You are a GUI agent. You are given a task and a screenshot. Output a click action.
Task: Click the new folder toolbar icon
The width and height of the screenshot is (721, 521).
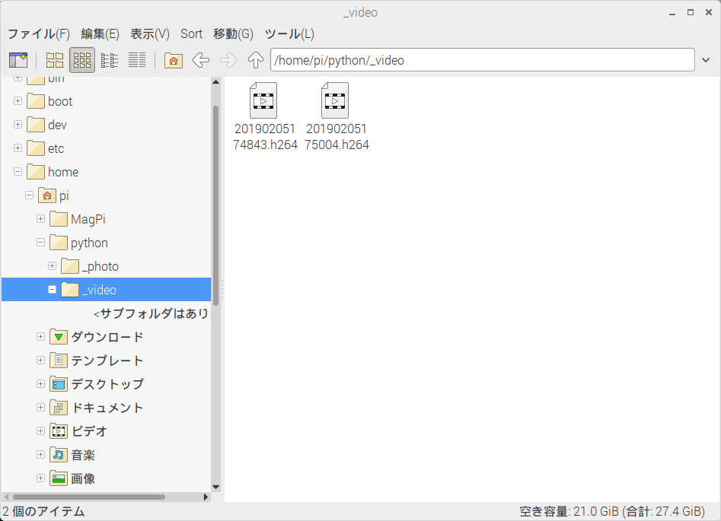(18, 60)
